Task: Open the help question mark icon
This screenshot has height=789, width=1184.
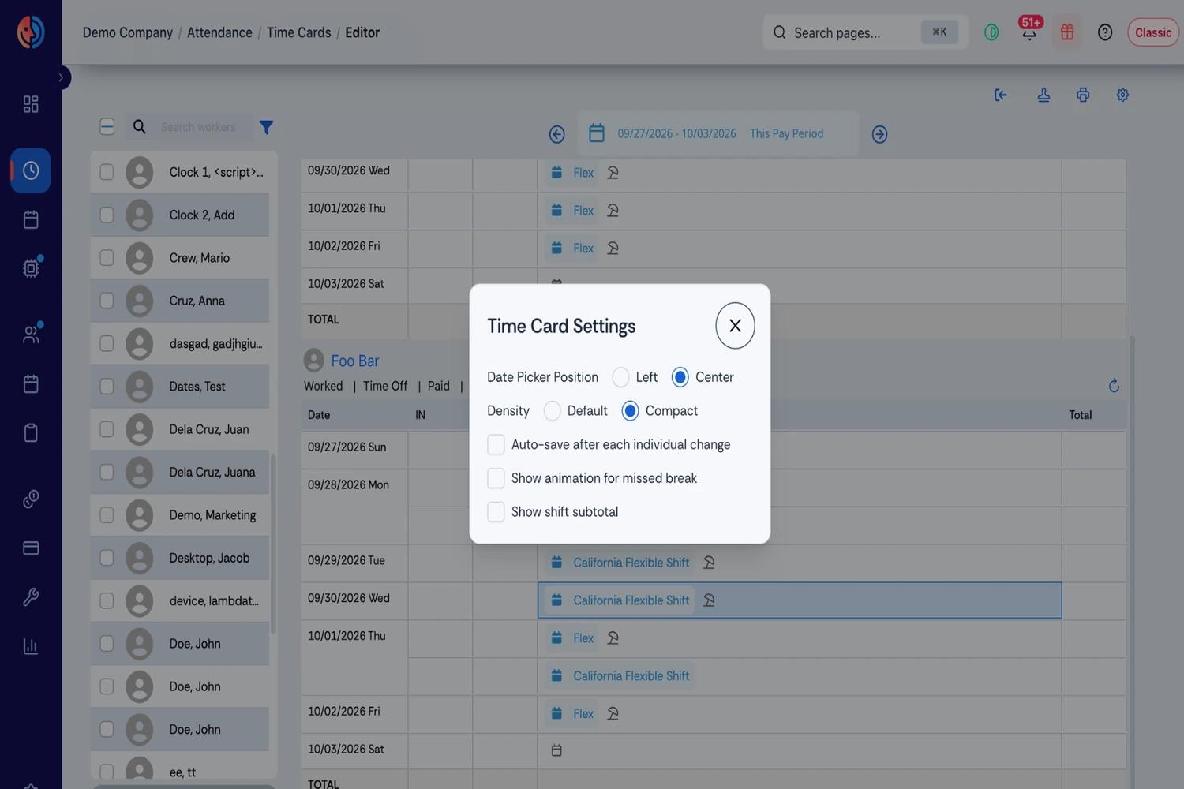Action: click(1105, 32)
